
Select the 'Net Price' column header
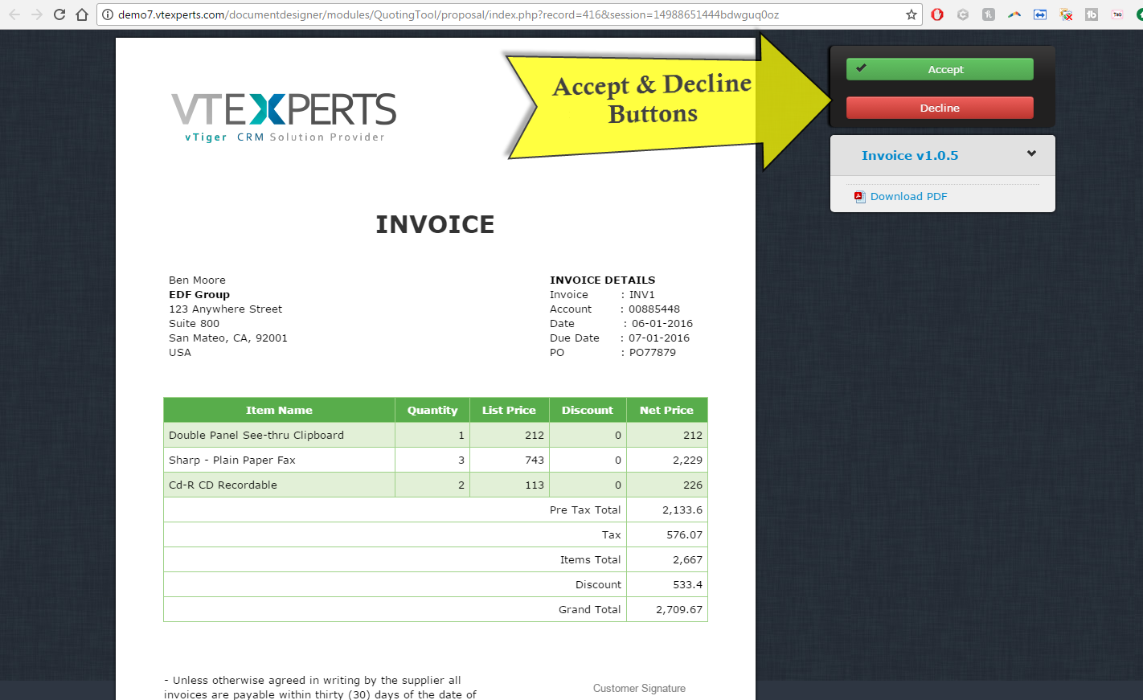[x=666, y=410]
